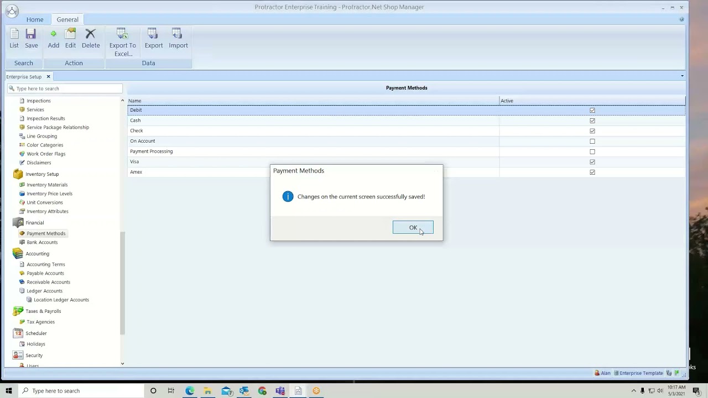
Task: Click the help icon in ribbon corner
Action: 681,19
